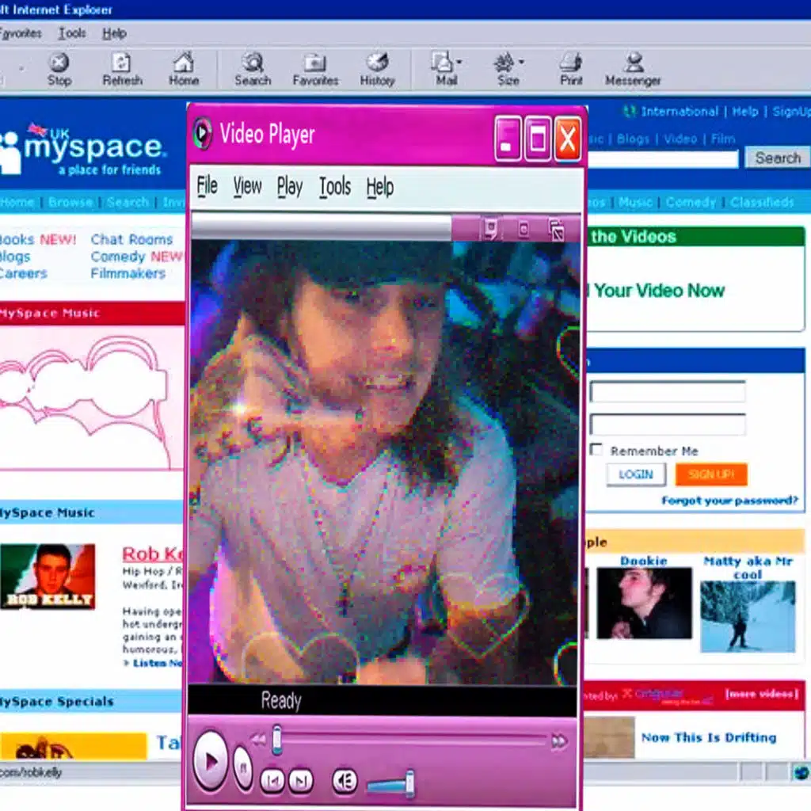The image size is (811, 811).
Task: Click the second login input field
Action: tap(668, 425)
